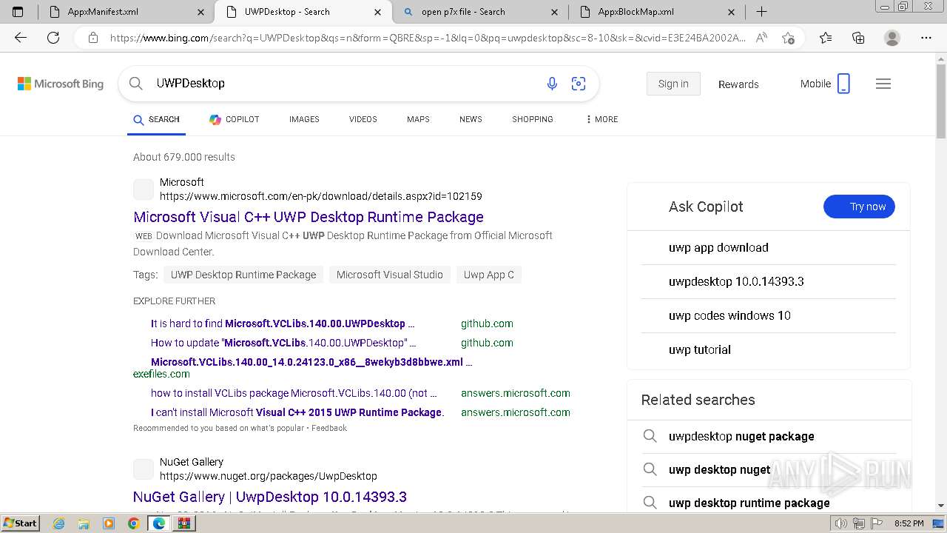Open the Tab actions menu icon
Image resolution: width=947 pixels, height=533 pixels.
click(18, 12)
